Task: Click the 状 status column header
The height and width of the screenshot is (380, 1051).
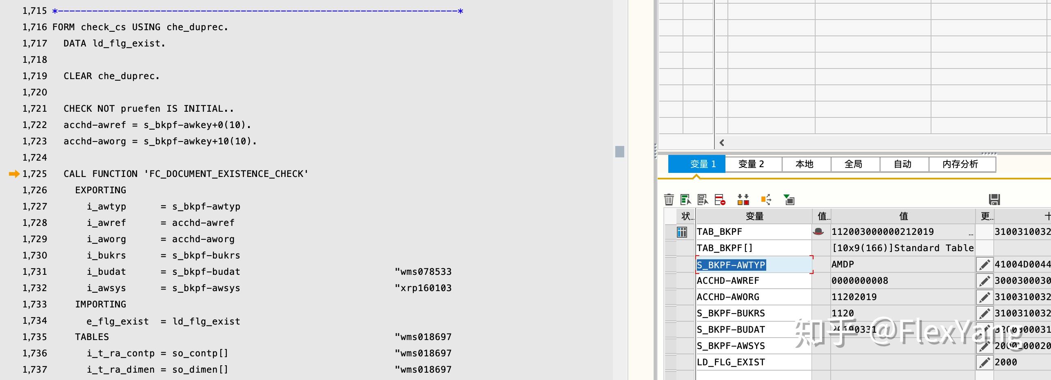Action: 686,216
